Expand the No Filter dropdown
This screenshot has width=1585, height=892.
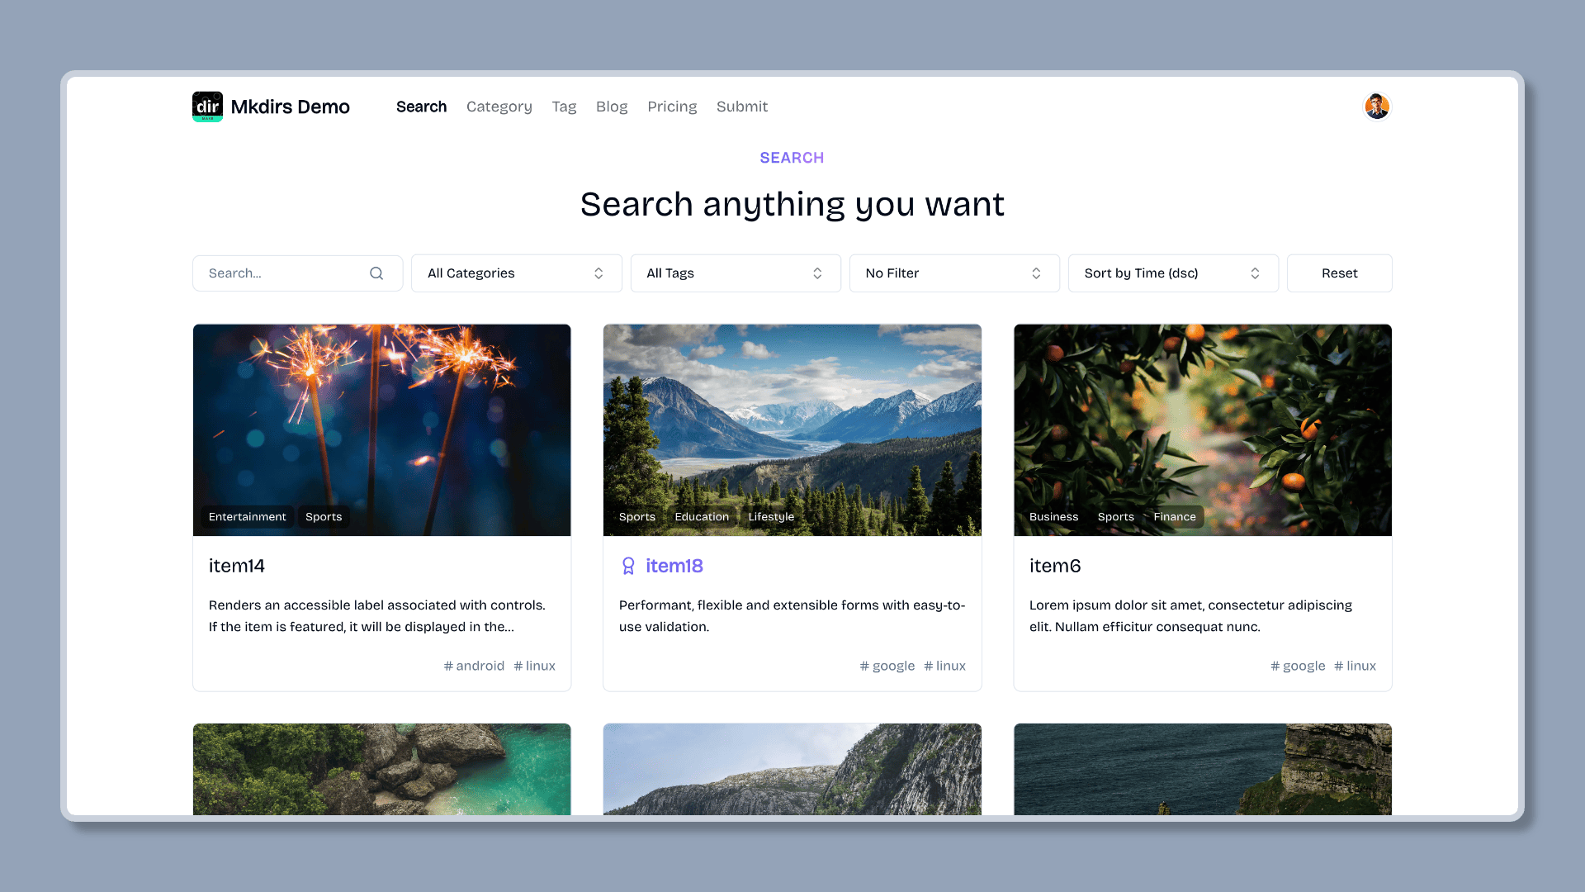[x=953, y=273]
